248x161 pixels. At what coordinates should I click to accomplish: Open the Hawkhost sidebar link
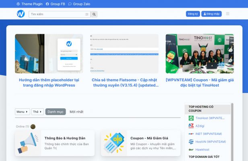click(x=202, y=150)
